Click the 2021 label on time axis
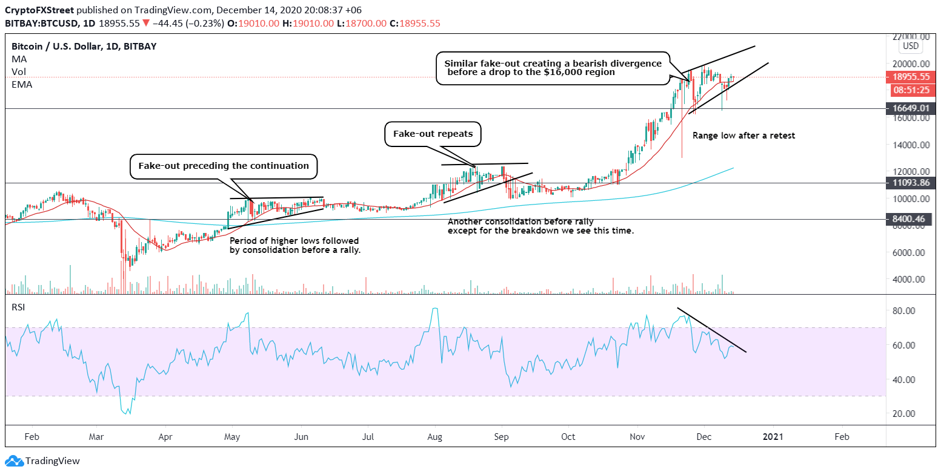Viewport: 941px width, 475px height. click(x=773, y=436)
